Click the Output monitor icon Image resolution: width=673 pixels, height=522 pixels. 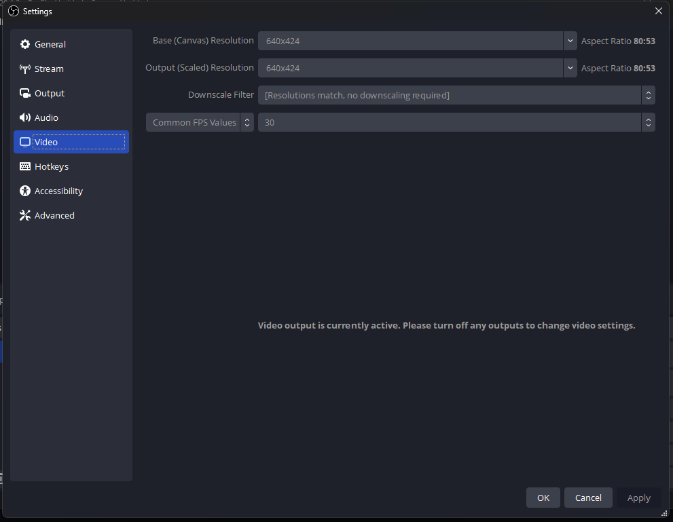25,93
